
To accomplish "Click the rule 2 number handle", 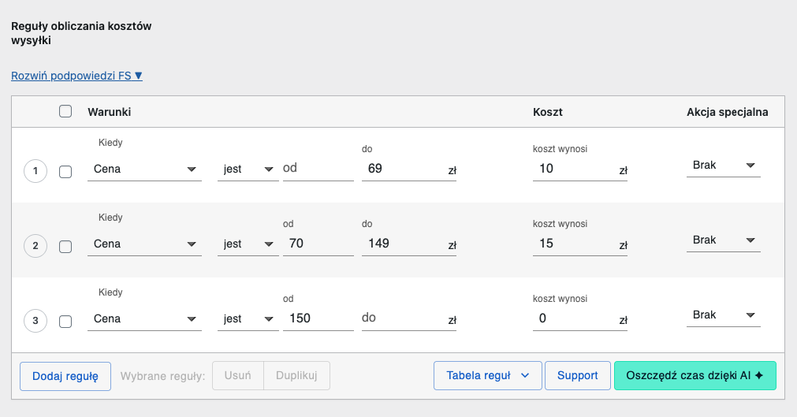I will (35, 246).
